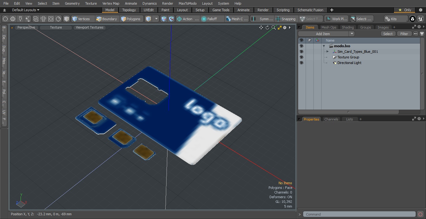Switch to the Lists tab
426x219 pixels.
pyautogui.click(x=349, y=119)
